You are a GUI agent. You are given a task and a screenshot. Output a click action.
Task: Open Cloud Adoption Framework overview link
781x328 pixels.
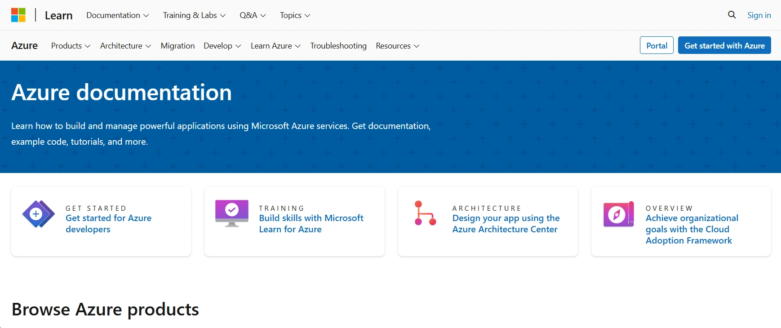[692, 229]
